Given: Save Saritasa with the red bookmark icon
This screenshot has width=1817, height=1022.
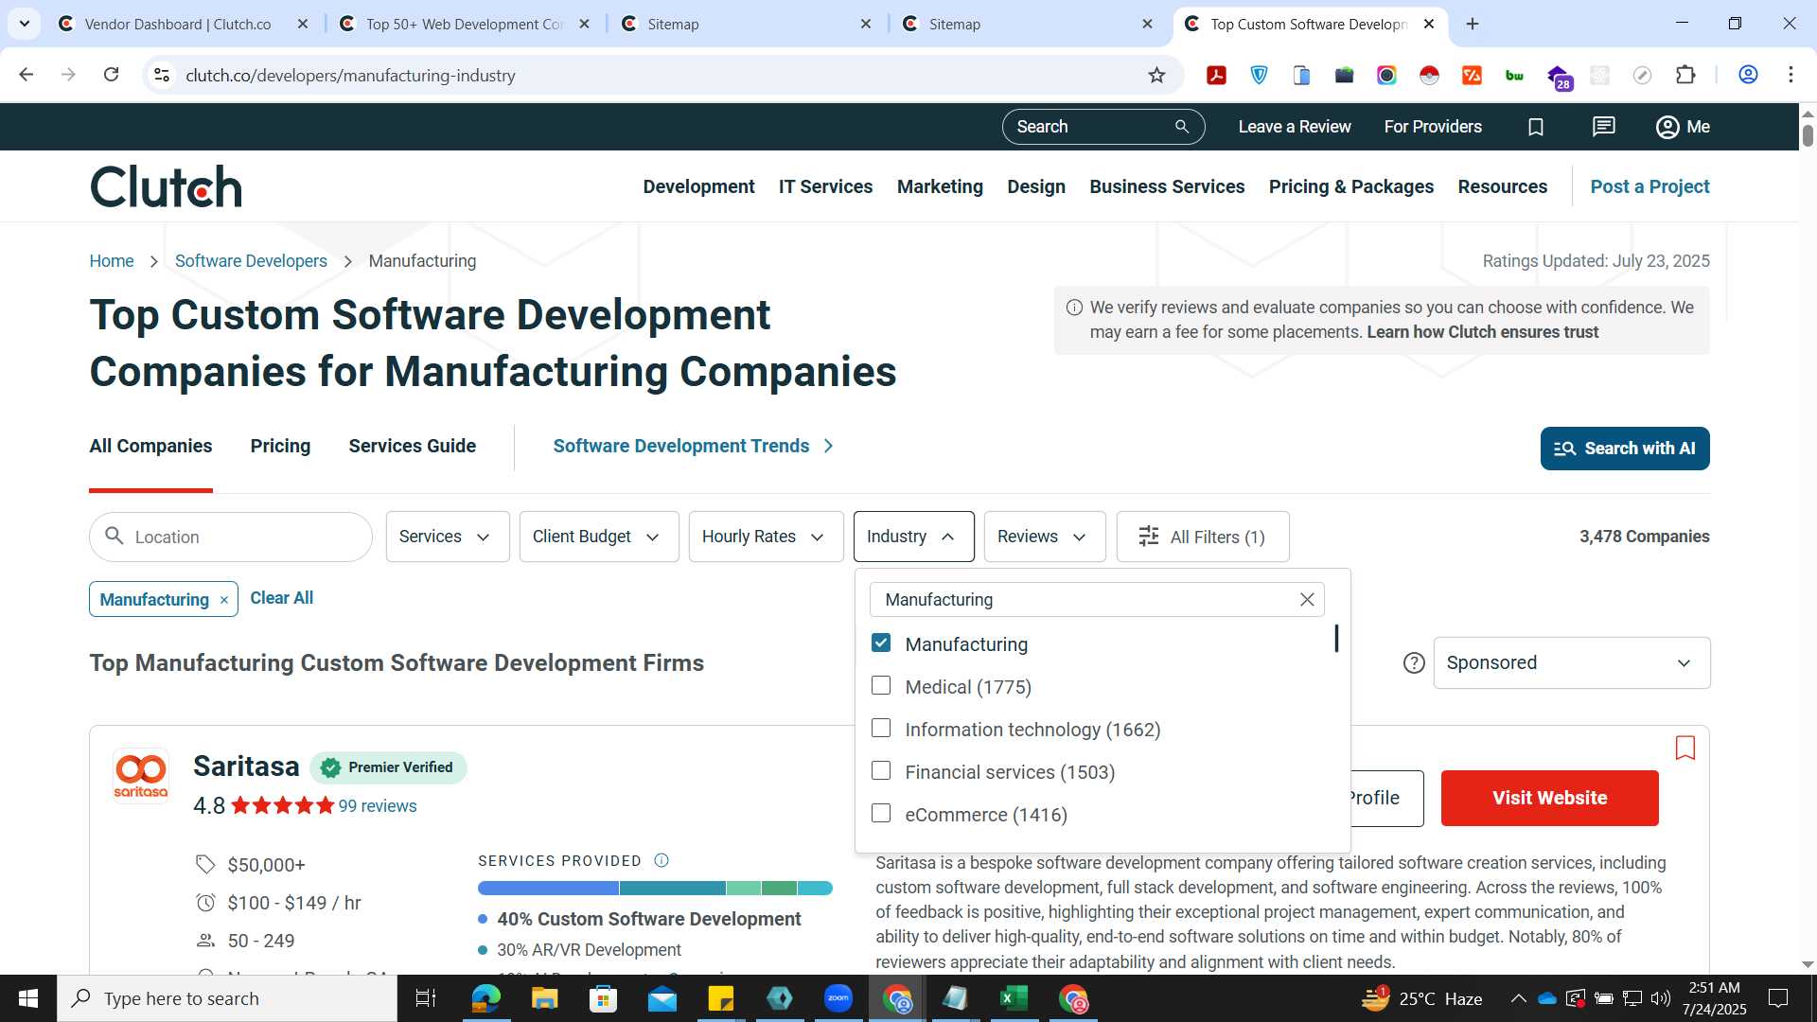Looking at the screenshot, I should (1685, 749).
